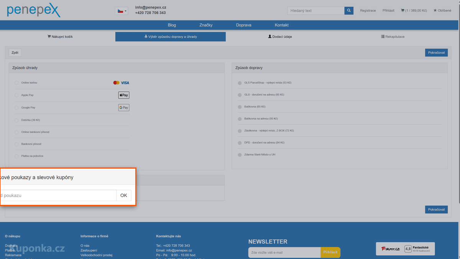Click the footer email info@penepex.cz
The height and width of the screenshot is (259, 460).
[x=179, y=250]
